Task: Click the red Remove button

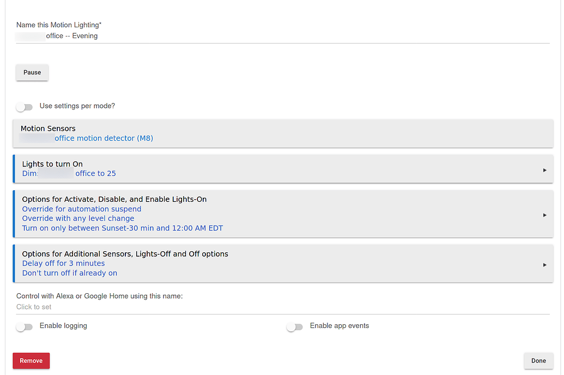Action: [x=31, y=361]
